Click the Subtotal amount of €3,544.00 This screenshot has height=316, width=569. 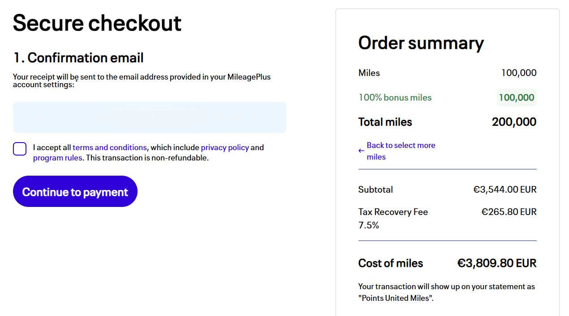tap(504, 189)
